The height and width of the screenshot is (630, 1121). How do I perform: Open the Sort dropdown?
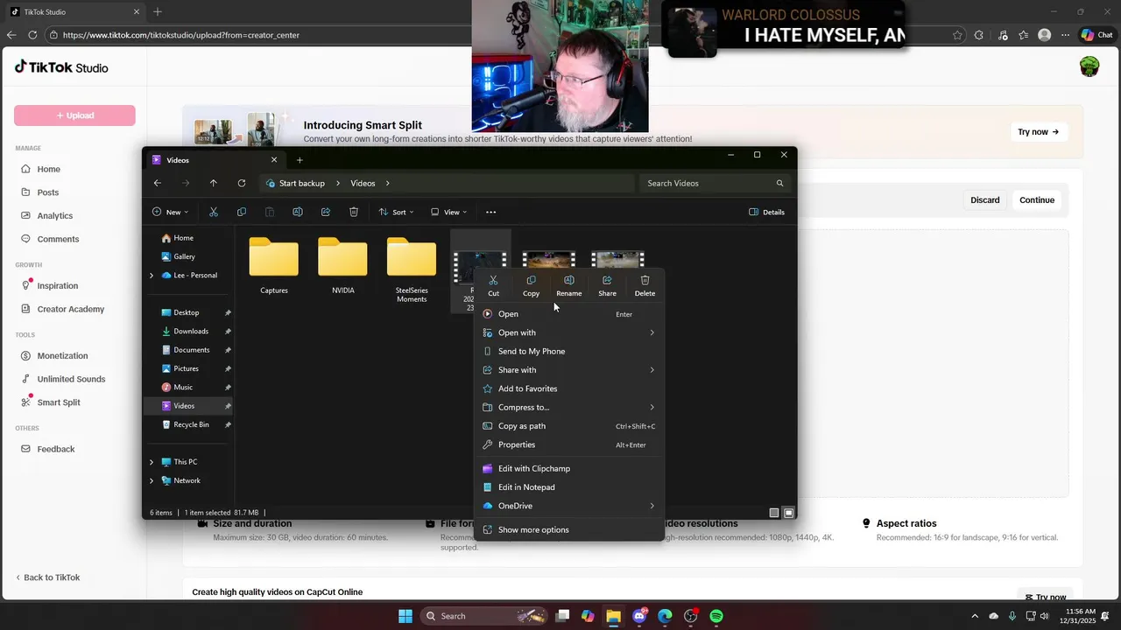pyautogui.click(x=396, y=212)
